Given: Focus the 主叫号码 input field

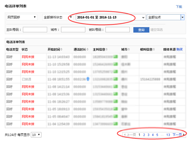Looking at the screenshot, I should tap(35, 30).
